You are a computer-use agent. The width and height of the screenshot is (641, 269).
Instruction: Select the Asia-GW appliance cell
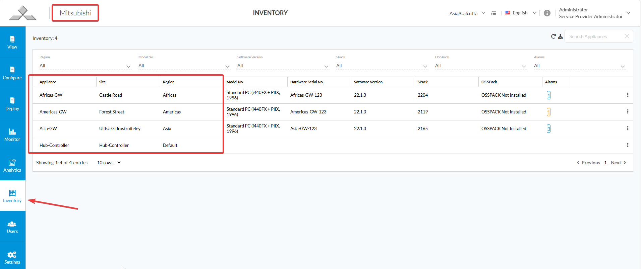tap(48, 128)
